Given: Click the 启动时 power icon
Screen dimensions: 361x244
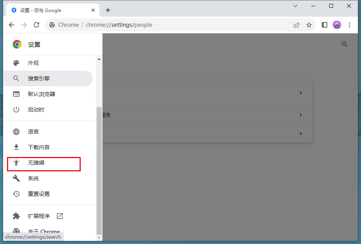Looking at the screenshot, I should point(16,110).
